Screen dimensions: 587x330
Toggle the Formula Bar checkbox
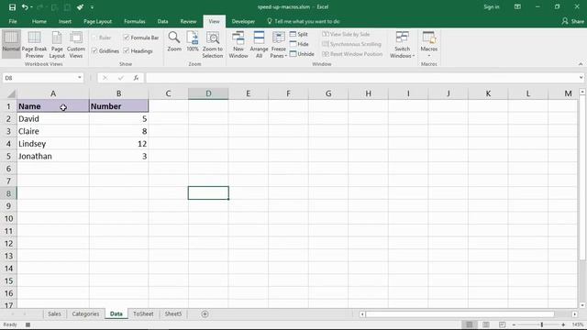pos(140,38)
